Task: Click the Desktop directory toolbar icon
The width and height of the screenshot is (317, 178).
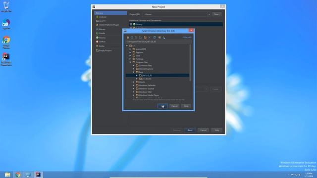Action: tap(132, 38)
